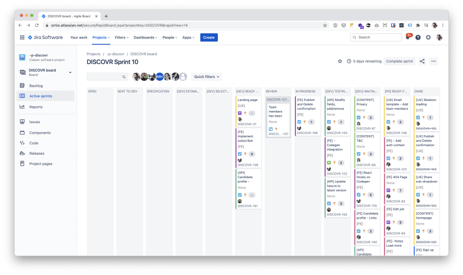Click task checkbox icon on DISCOVR-138 card

coord(240,154)
